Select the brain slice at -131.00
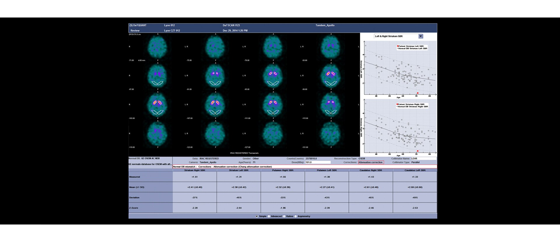560x242 pixels. click(x=331, y=134)
